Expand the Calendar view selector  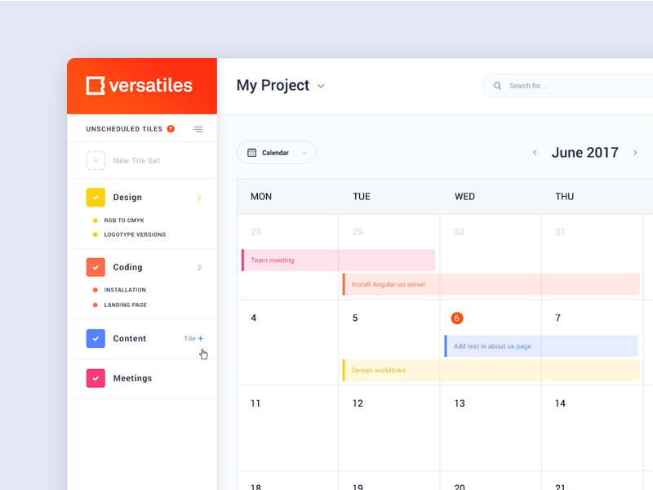pos(303,152)
